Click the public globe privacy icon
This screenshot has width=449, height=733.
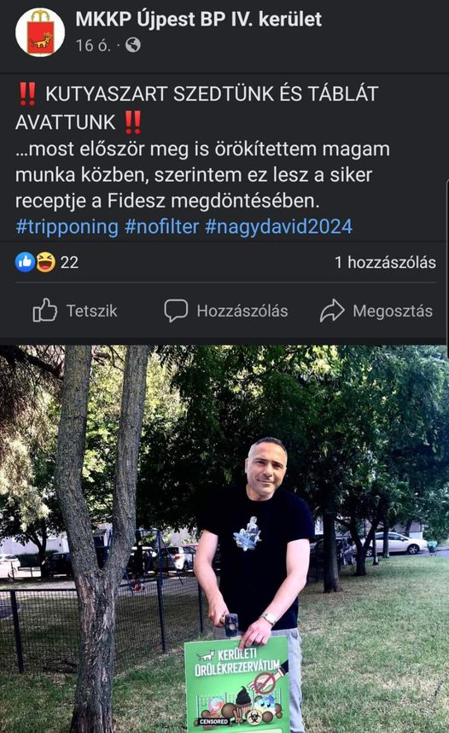[x=133, y=45]
